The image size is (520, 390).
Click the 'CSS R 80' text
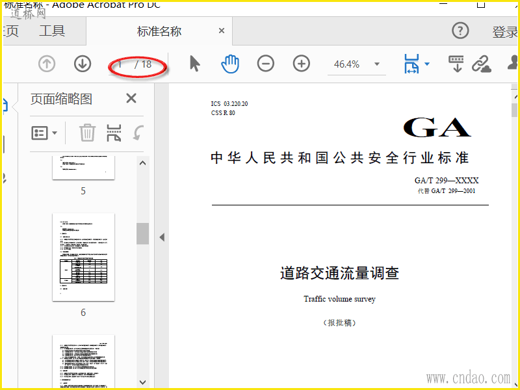[223, 112]
